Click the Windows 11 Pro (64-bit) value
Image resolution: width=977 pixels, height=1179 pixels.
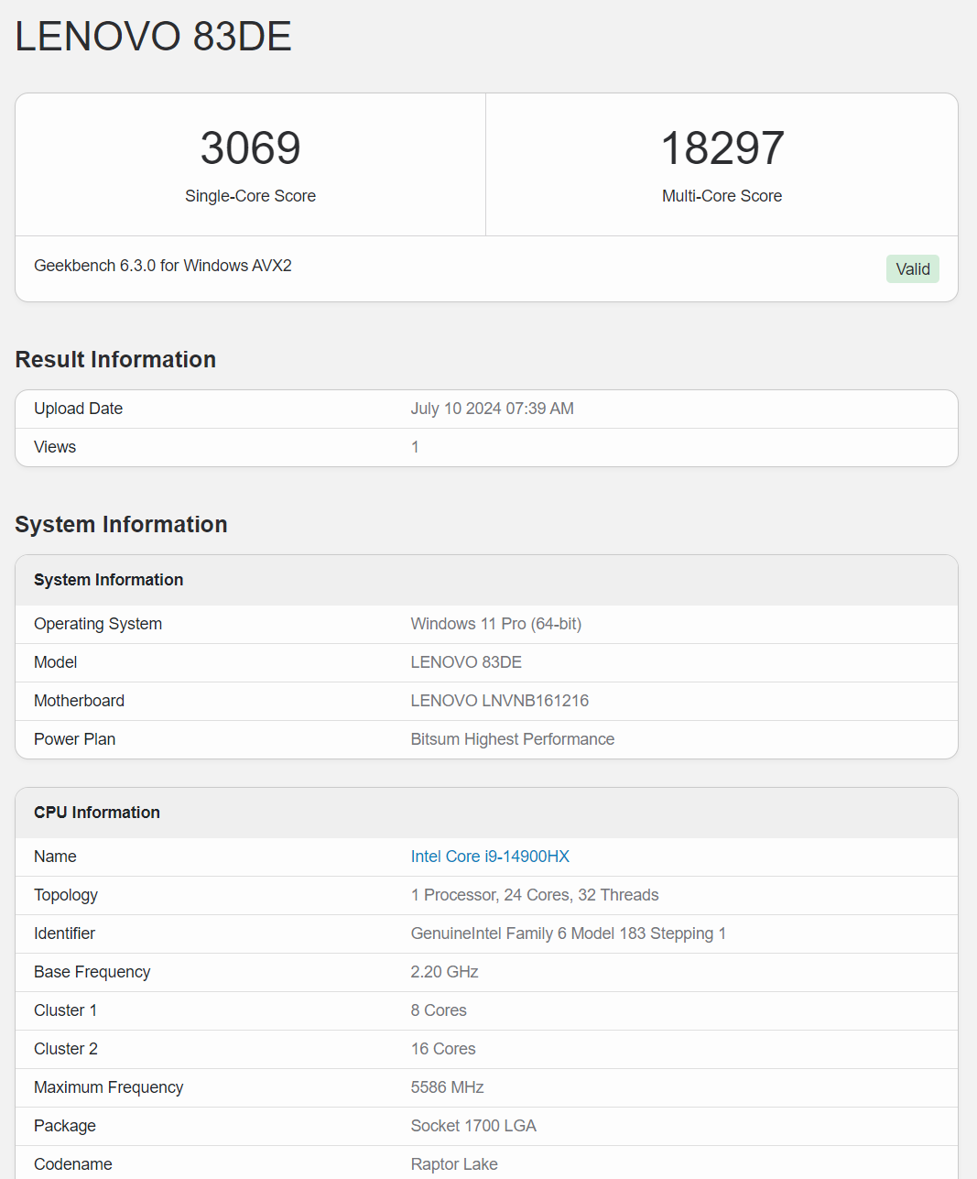[x=496, y=624]
